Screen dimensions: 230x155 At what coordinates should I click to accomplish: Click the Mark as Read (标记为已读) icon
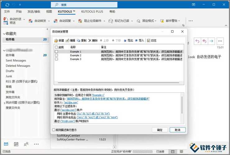point(111,21)
